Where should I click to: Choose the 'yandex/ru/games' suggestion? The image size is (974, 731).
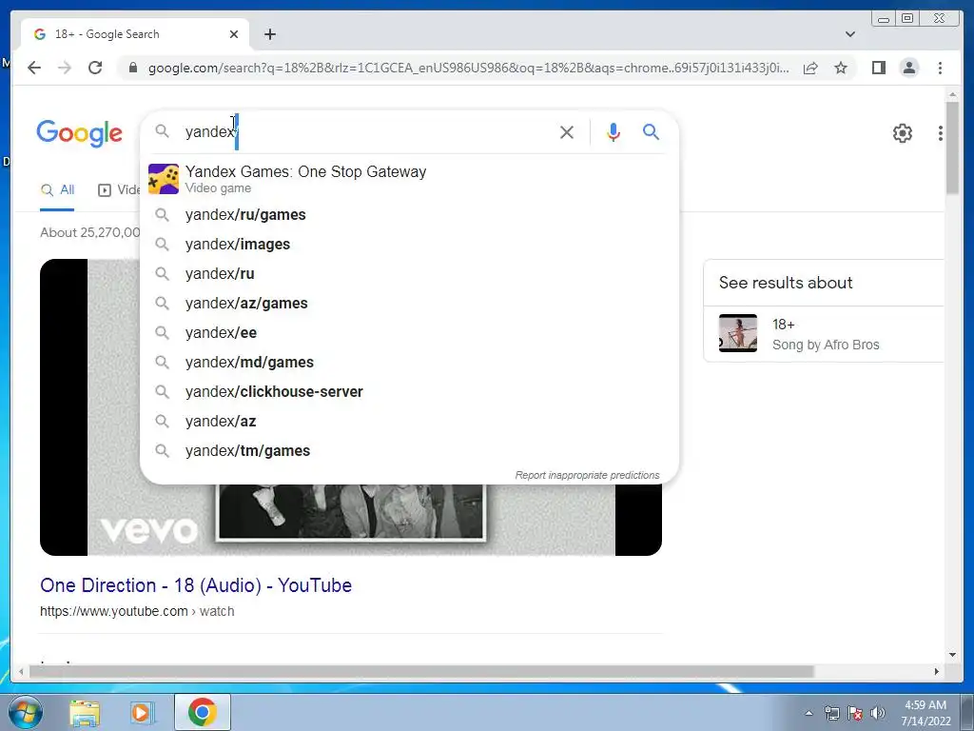coord(409,215)
